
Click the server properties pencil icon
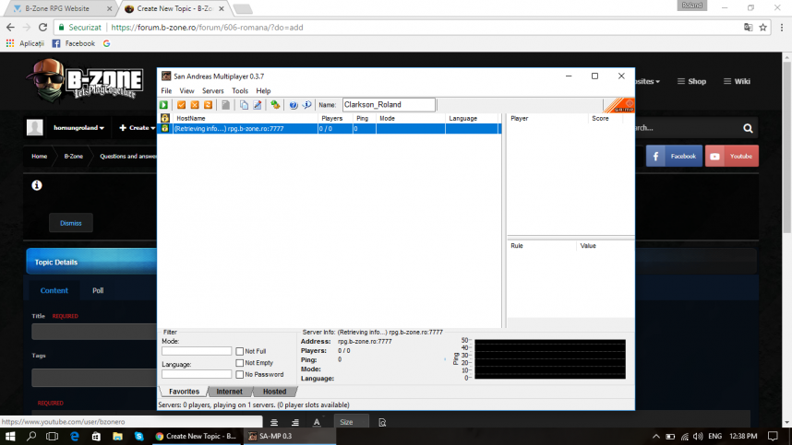pos(258,105)
